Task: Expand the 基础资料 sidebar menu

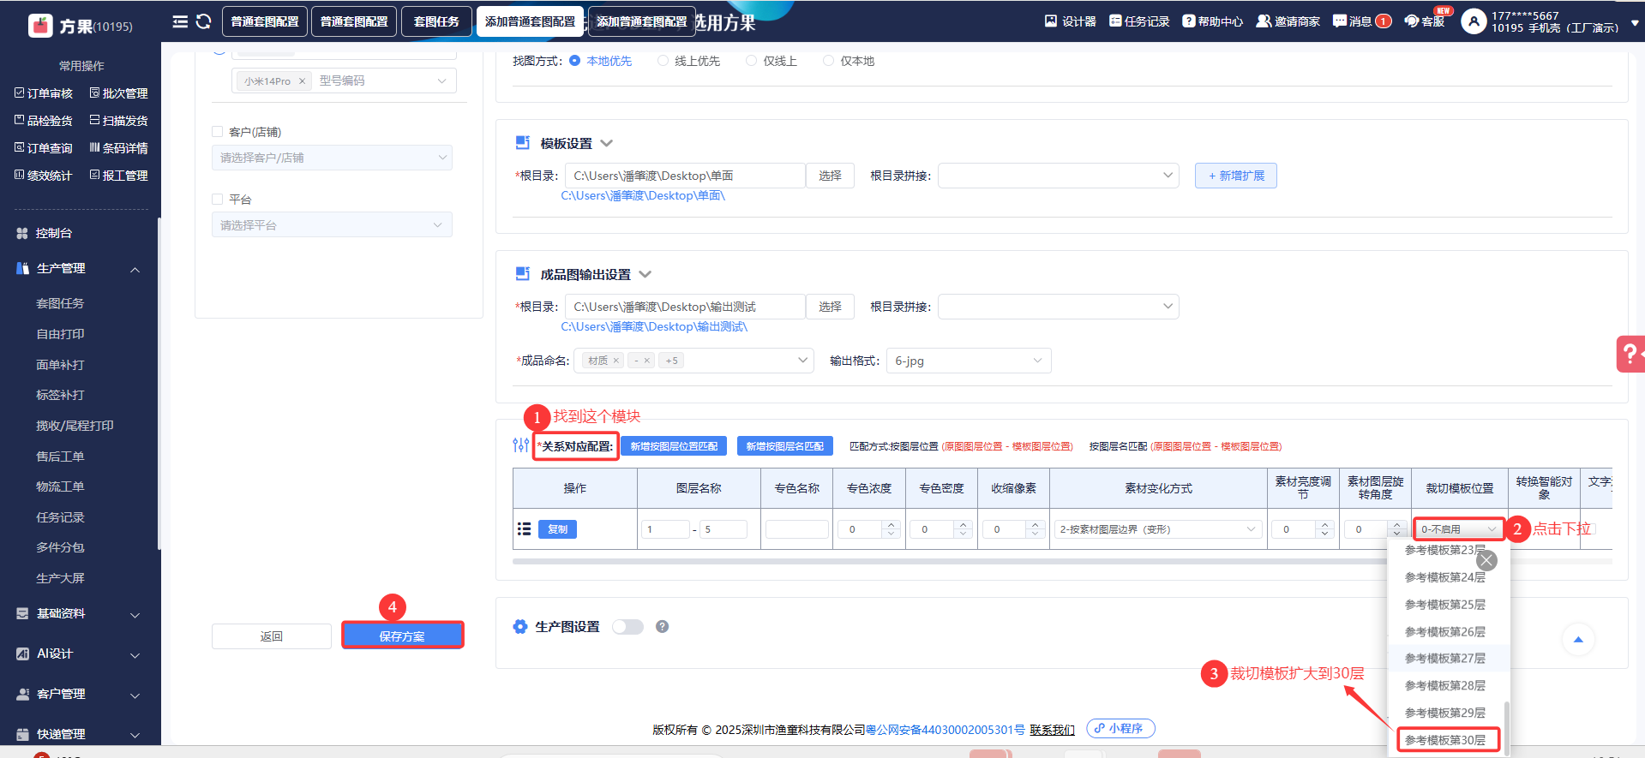Action: pos(135,615)
